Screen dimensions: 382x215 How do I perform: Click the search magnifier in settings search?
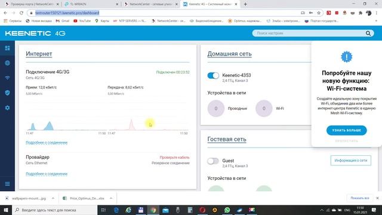(368, 33)
